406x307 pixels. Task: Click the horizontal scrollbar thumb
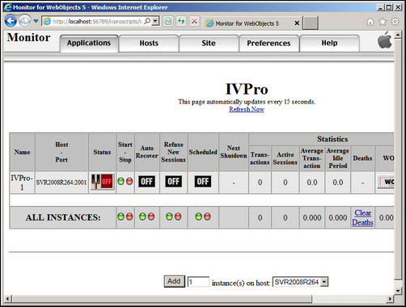click(x=162, y=299)
